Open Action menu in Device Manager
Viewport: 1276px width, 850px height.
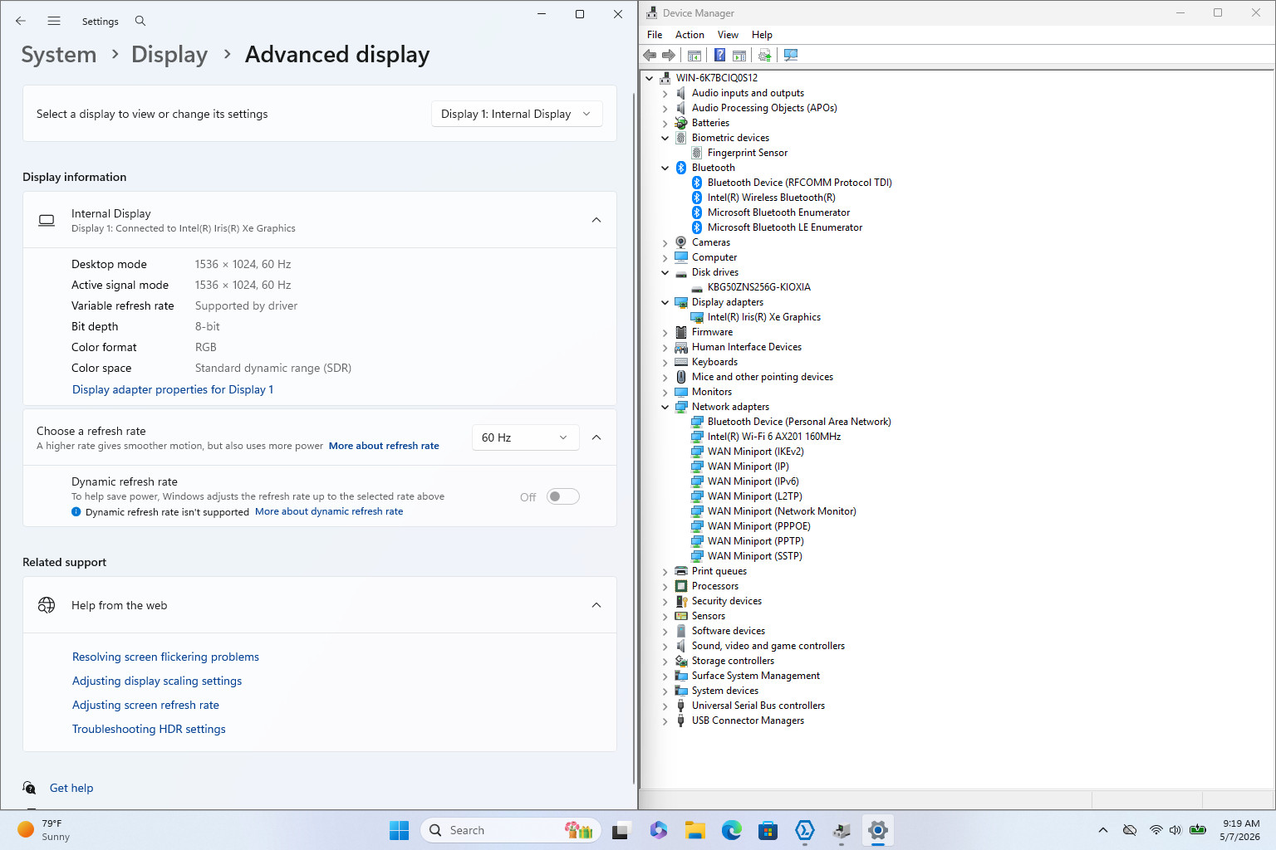click(x=690, y=35)
